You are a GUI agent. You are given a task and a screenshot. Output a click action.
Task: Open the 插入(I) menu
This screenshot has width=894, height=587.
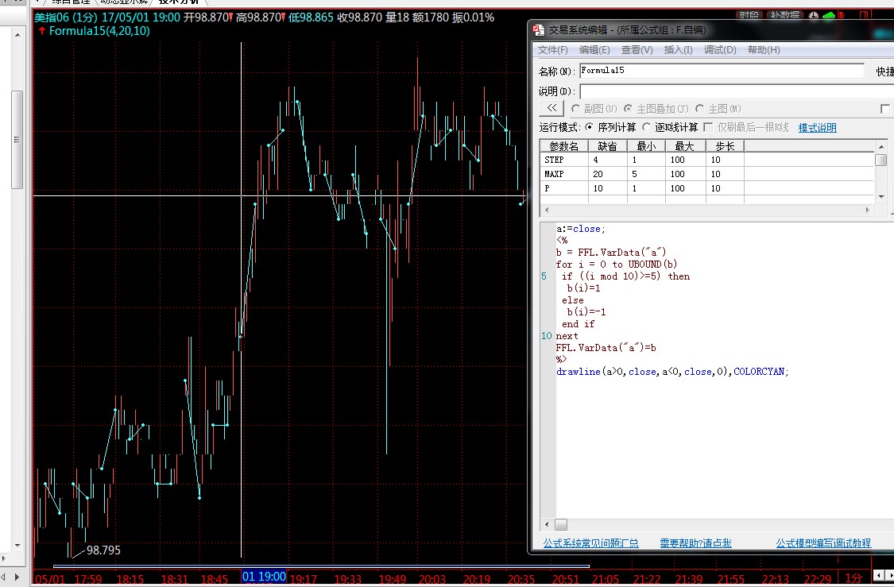(679, 50)
